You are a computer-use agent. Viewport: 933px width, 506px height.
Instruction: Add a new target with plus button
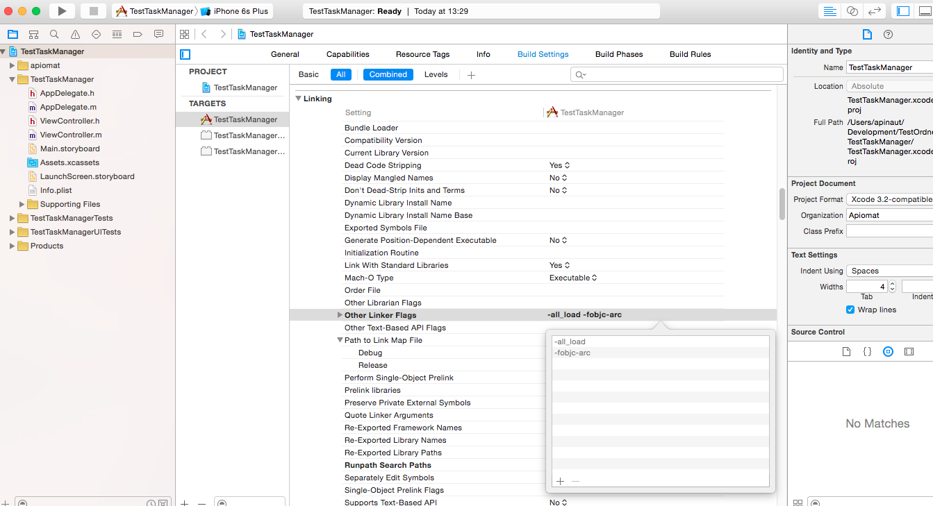(185, 503)
